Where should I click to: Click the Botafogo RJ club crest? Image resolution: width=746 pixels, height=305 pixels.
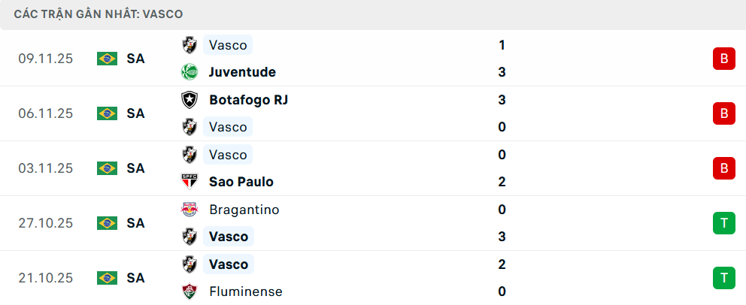pos(190,100)
